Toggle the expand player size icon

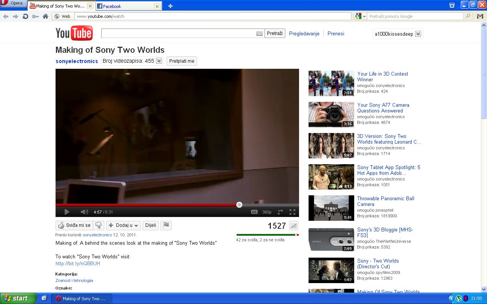coord(280,212)
